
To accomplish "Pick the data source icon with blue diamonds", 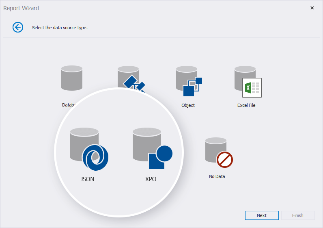I will coord(132,79).
